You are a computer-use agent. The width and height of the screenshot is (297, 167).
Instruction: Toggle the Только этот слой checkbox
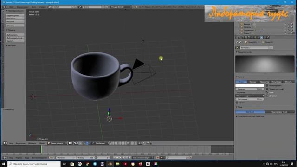[267, 89]
